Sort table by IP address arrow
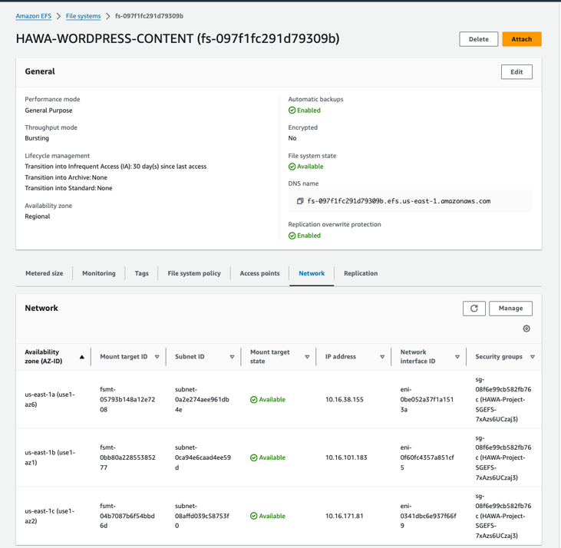The image size is (561, 548). click(382, 357)
